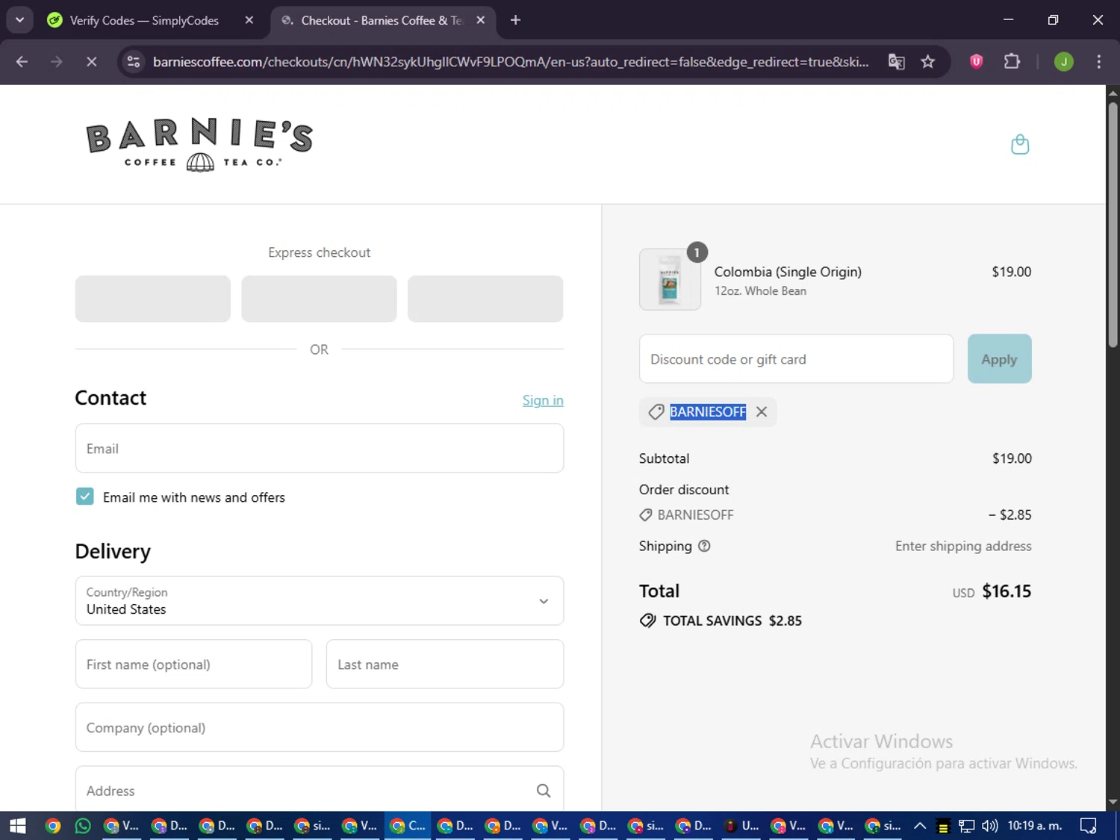Click the Apply discount button
The width and height of the screenshot is (1120, 840).
[999, 359]
